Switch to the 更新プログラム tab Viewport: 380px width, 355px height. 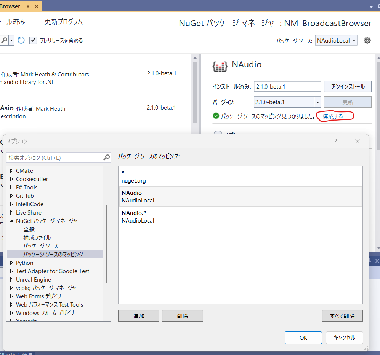[x=64, y=22]
